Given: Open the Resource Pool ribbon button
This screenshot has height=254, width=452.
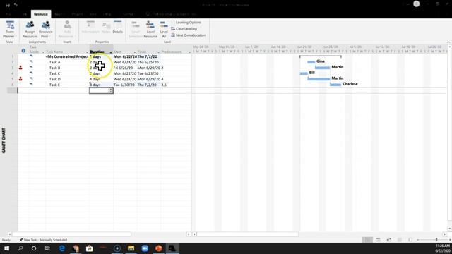Looking at the screenshot, I should (x=45, y=30).
